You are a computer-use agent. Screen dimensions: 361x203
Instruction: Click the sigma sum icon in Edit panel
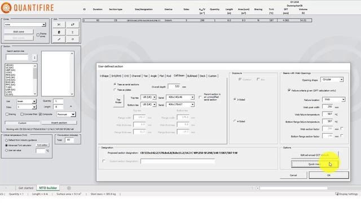click(73, 32)
